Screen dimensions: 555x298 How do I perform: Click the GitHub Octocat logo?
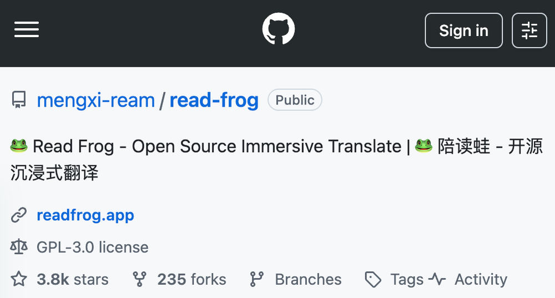click(x=279, y=30)
